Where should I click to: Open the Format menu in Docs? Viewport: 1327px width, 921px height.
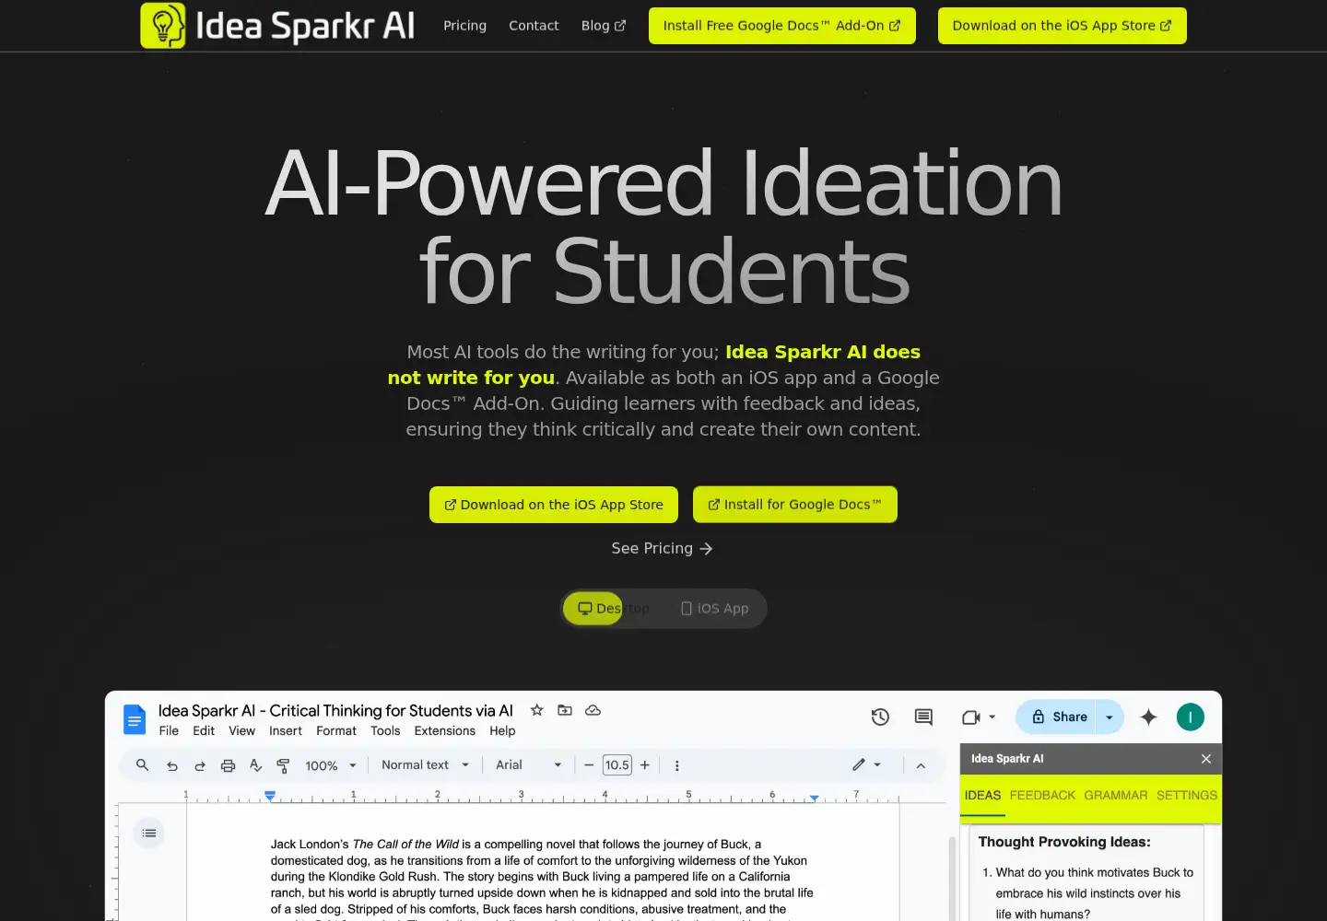pos(336,731)
